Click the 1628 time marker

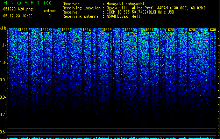click(170, 30)
